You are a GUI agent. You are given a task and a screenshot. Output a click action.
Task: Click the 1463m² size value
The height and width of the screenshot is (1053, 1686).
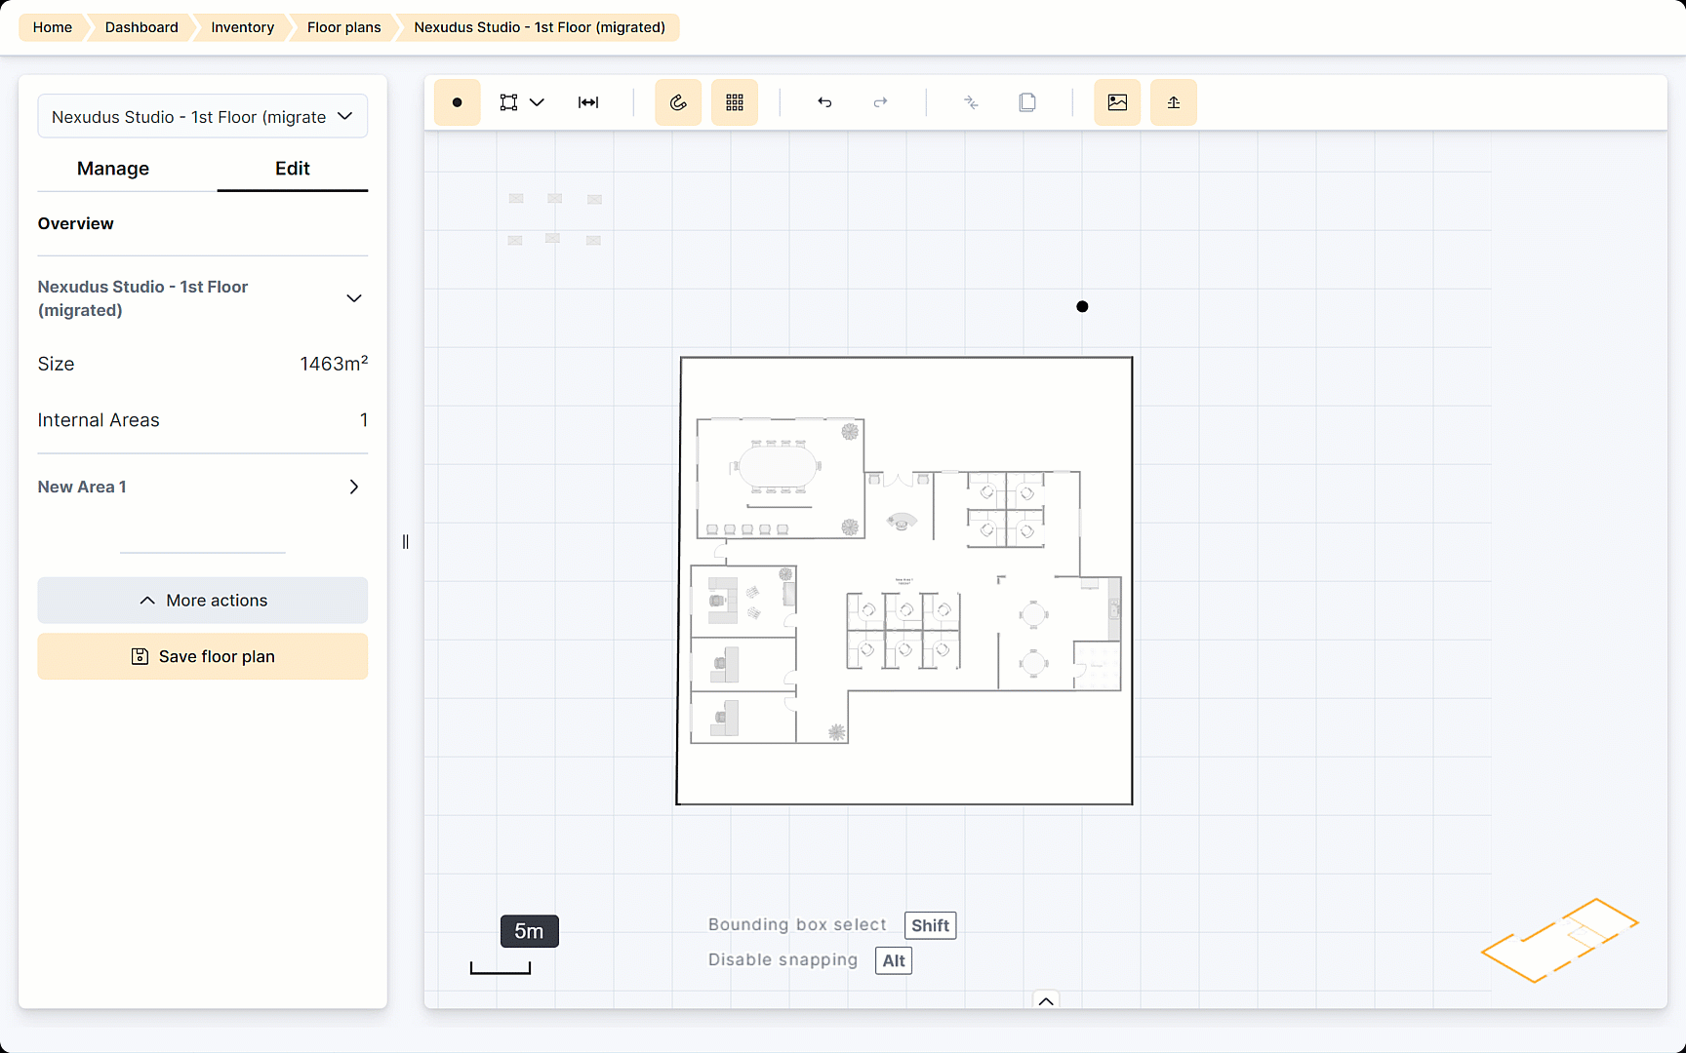[334, 364]
